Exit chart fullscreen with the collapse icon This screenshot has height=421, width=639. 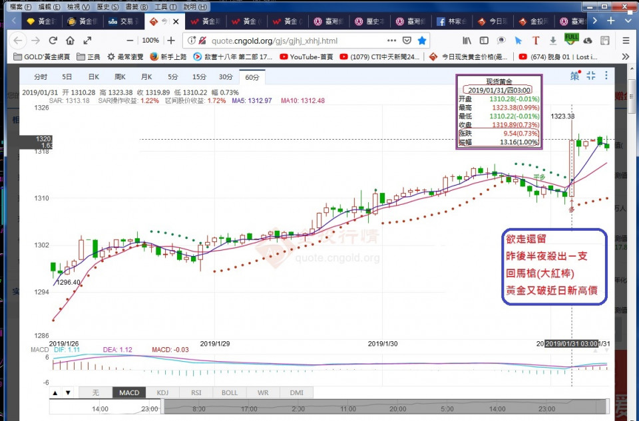point(590,76)
